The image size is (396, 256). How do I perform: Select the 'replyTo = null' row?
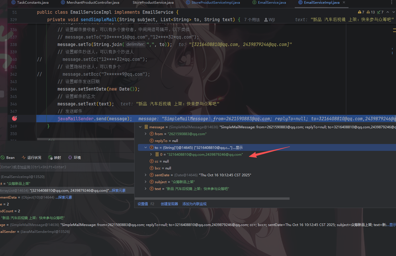pyautogui.click(x=265, y=141)
